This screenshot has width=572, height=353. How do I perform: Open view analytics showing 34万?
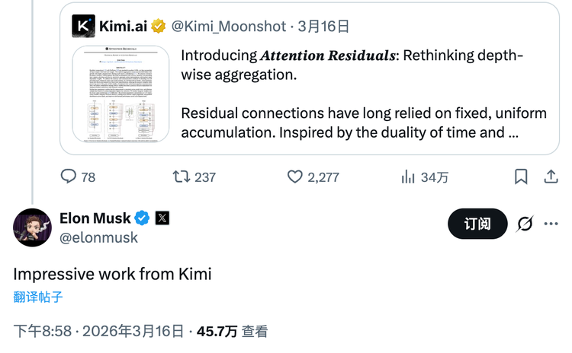coord(408,176)
